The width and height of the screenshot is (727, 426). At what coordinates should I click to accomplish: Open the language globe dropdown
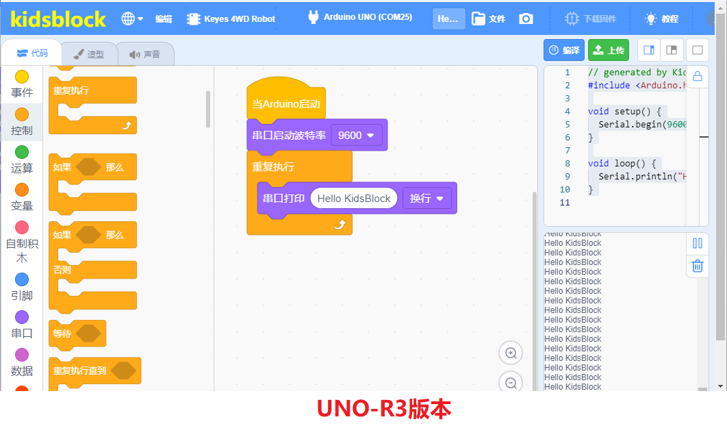132,18
